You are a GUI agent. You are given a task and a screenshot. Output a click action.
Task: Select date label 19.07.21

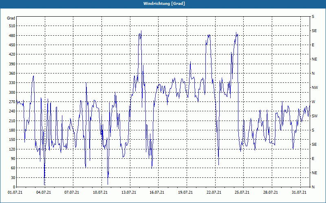[x=185, y=192]
